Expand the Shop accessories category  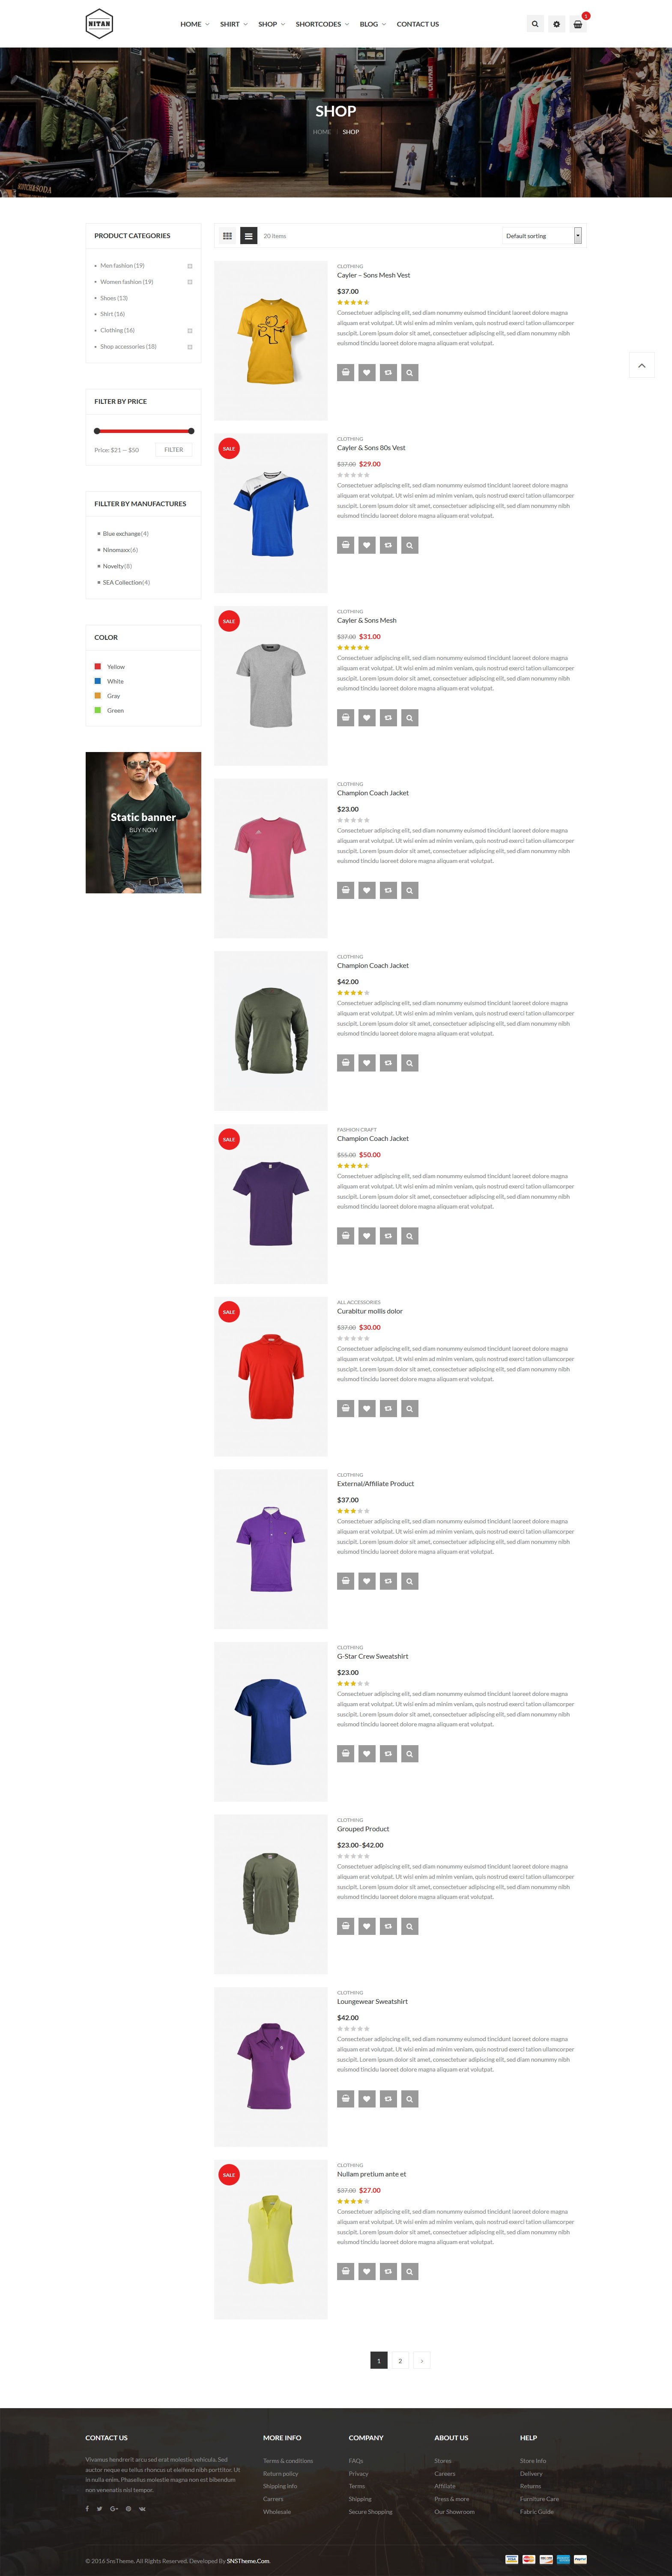[x=190, y=347]
